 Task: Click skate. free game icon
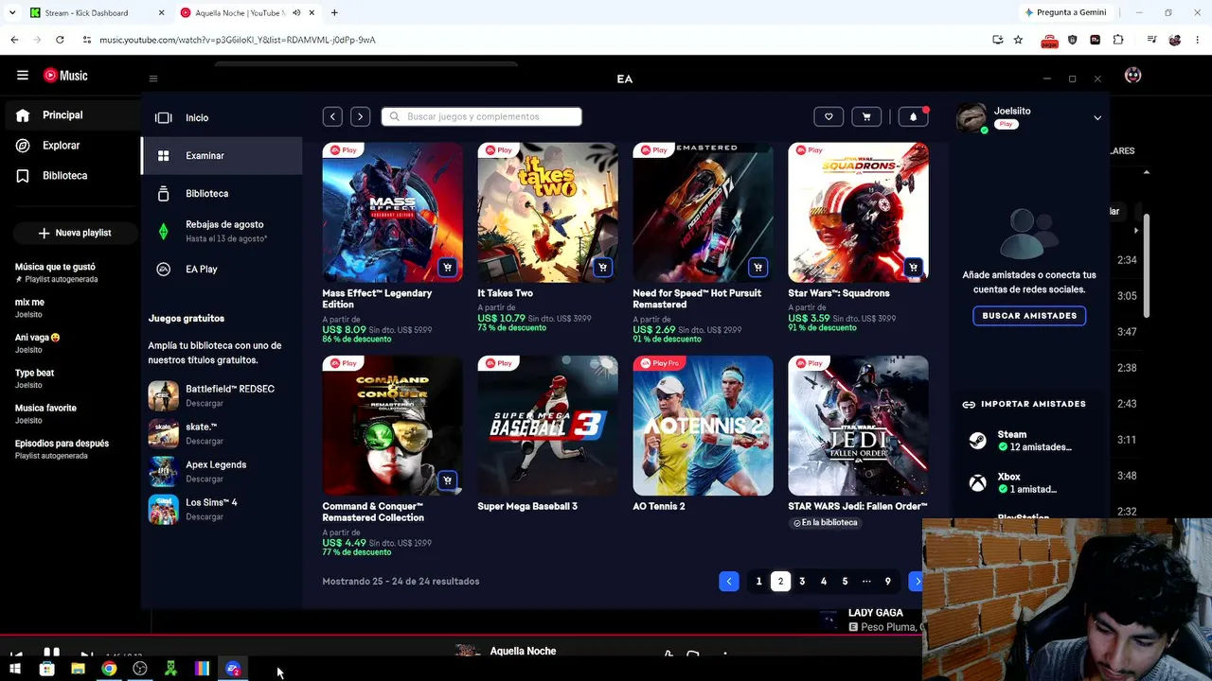(163, 433)
